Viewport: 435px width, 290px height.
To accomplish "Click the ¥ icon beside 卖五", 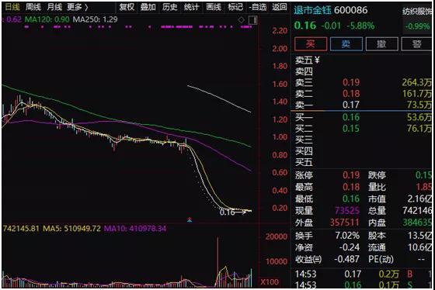I will coord(317,60).
